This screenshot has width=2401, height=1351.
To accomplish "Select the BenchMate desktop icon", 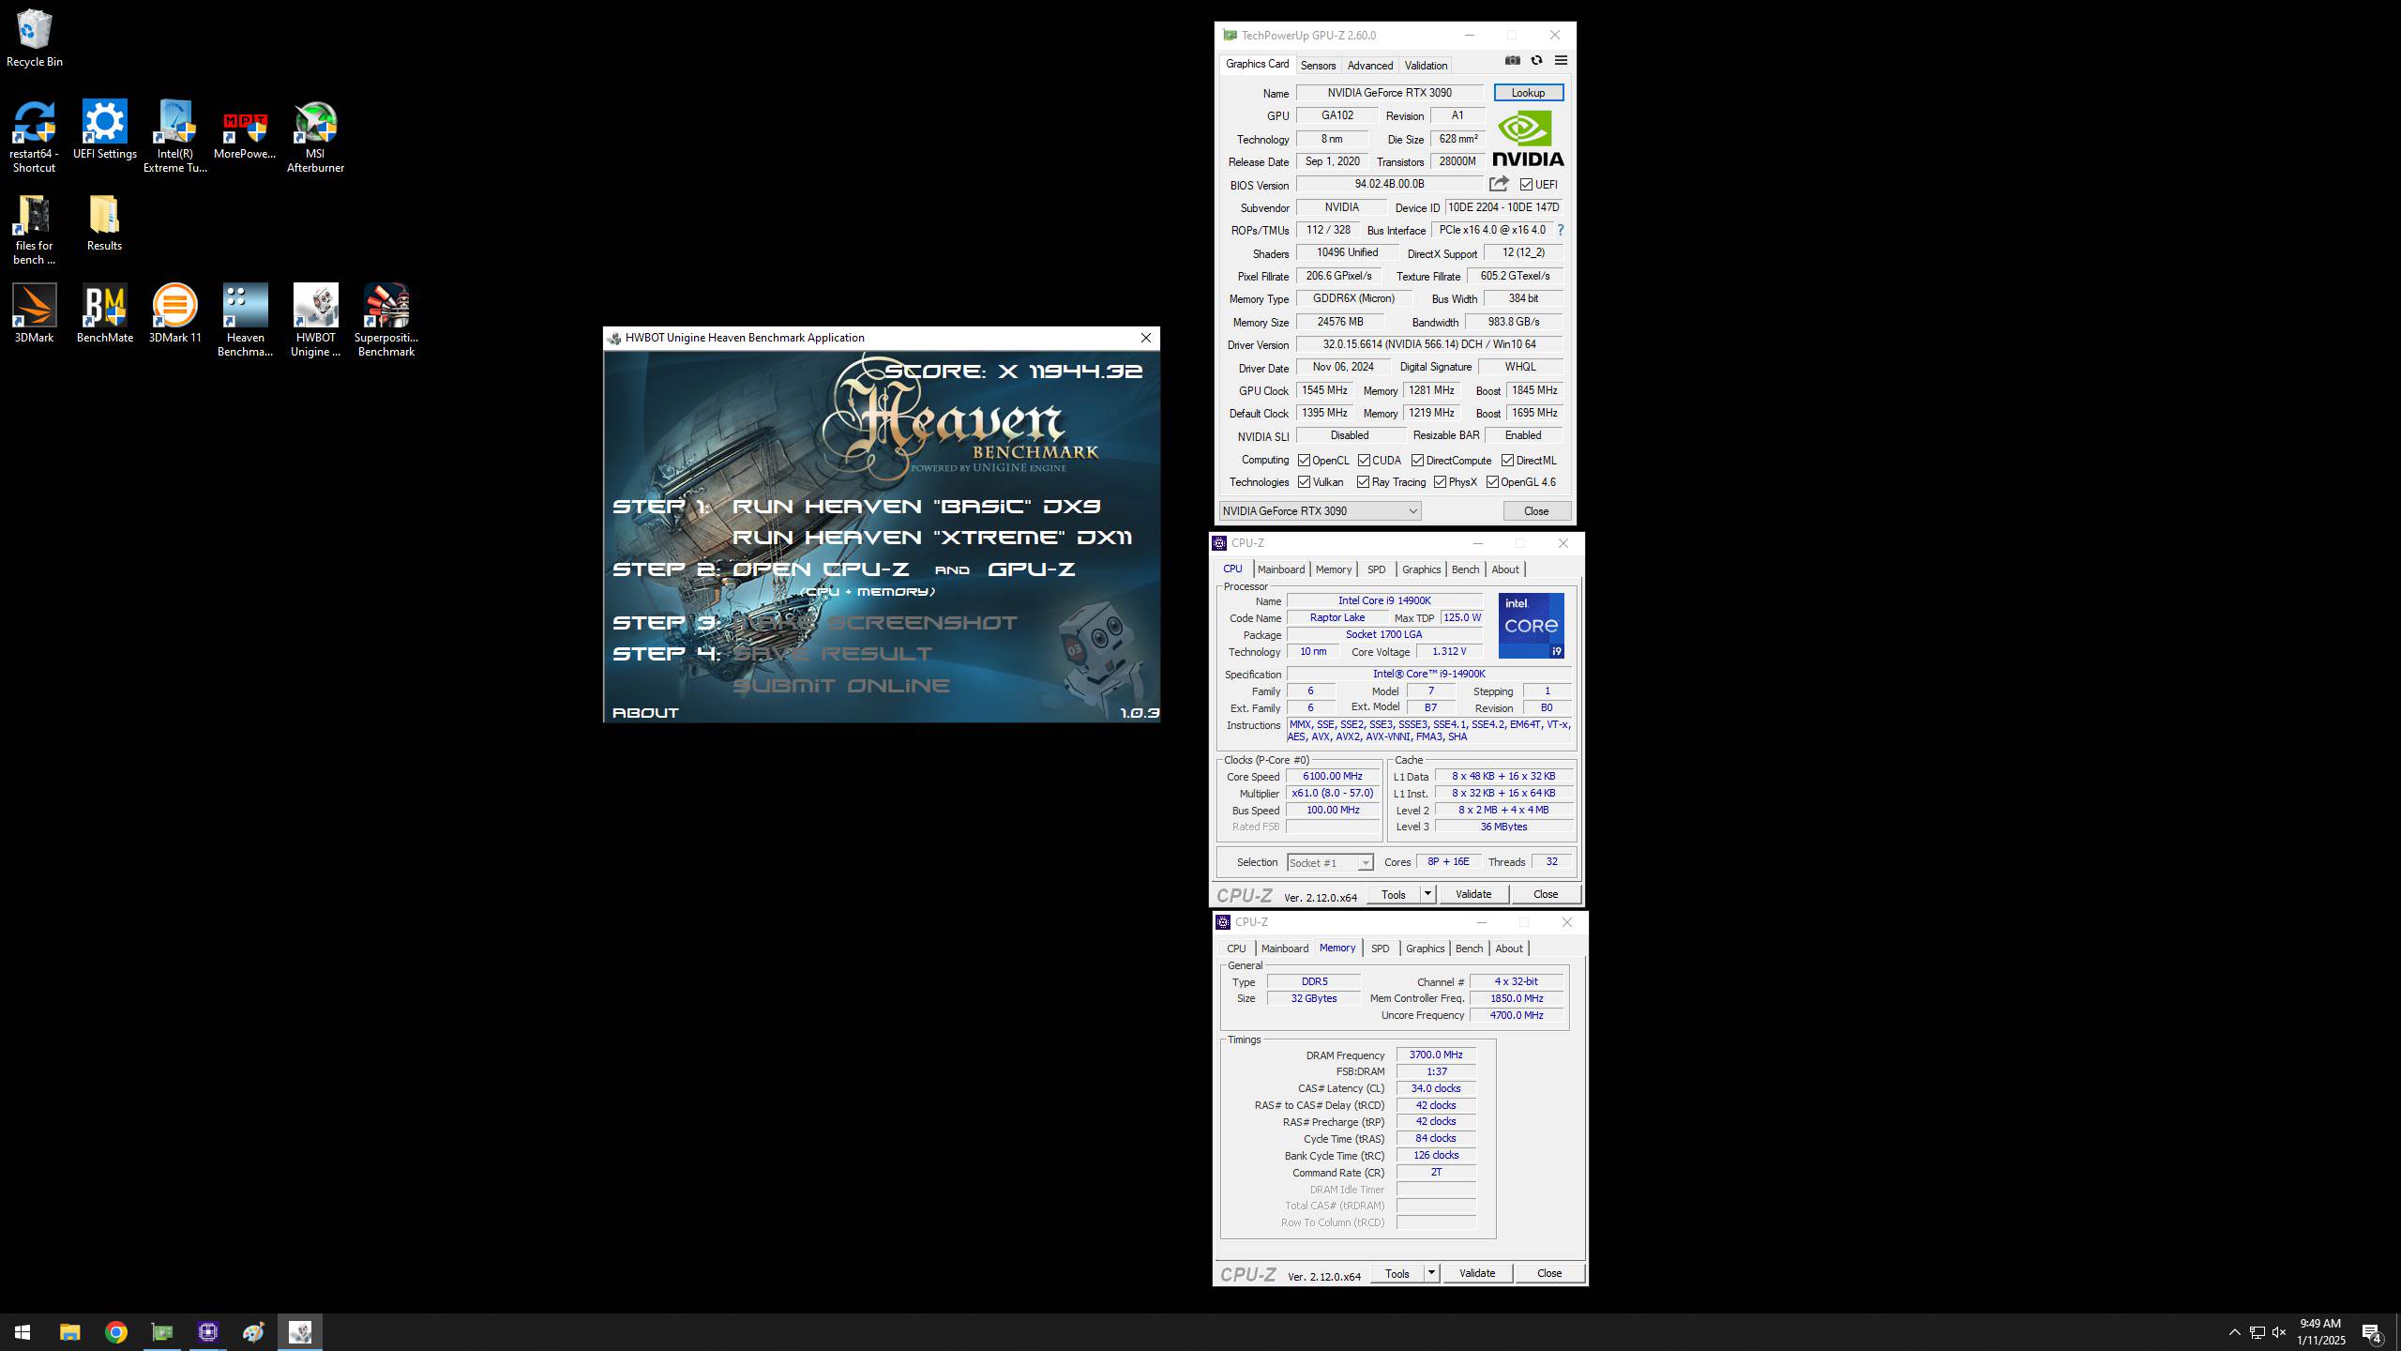I will [104, 313].
